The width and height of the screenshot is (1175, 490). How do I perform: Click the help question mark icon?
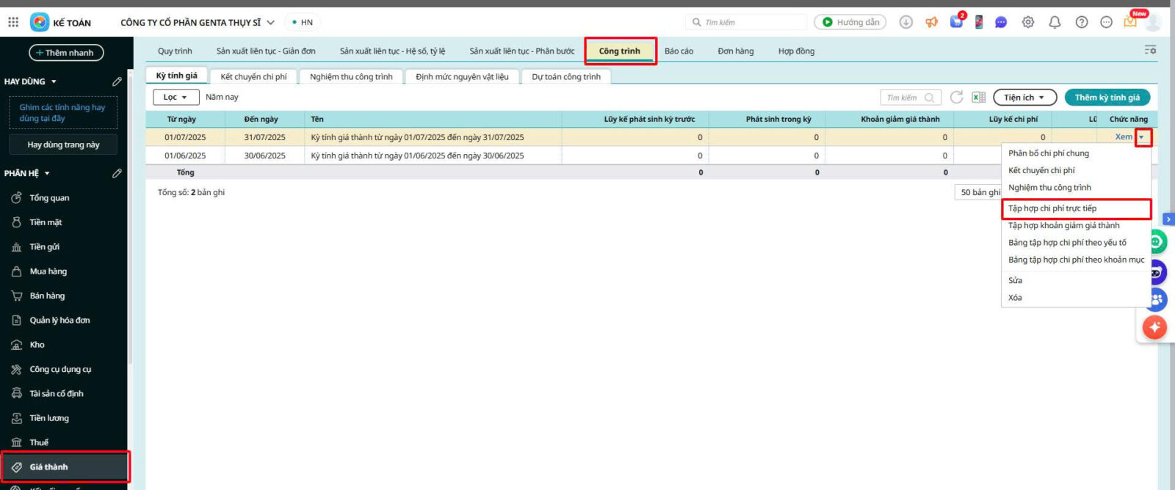tap(1081, 22)
